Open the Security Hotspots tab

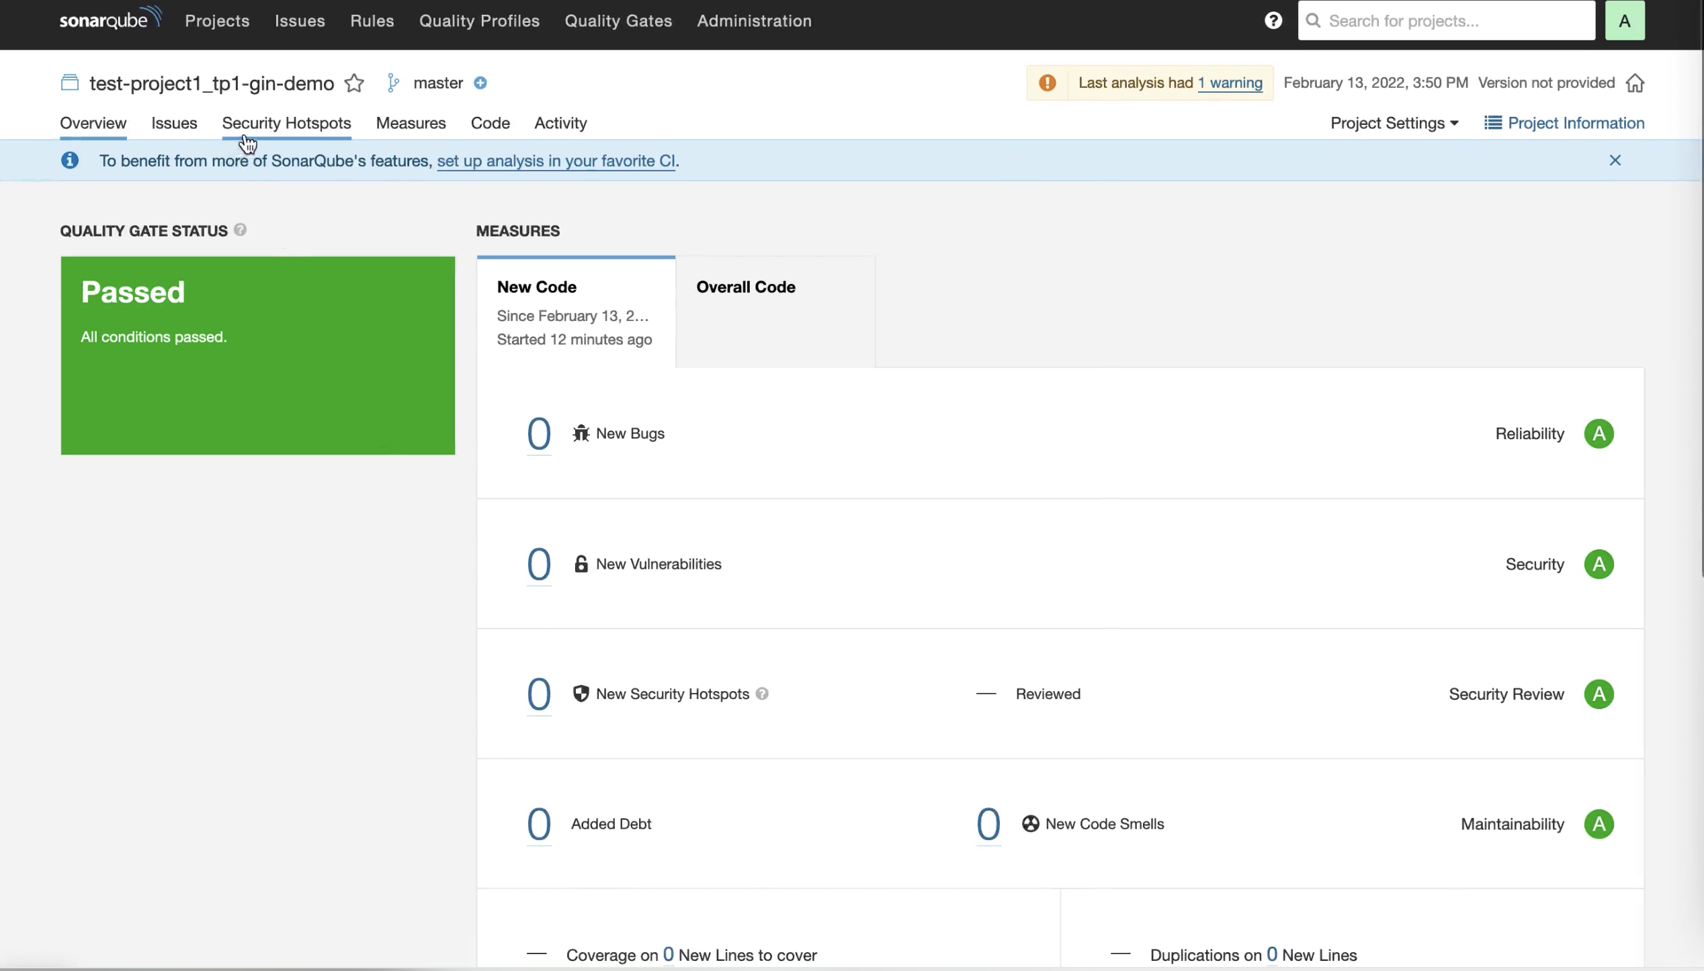point(286,123)
